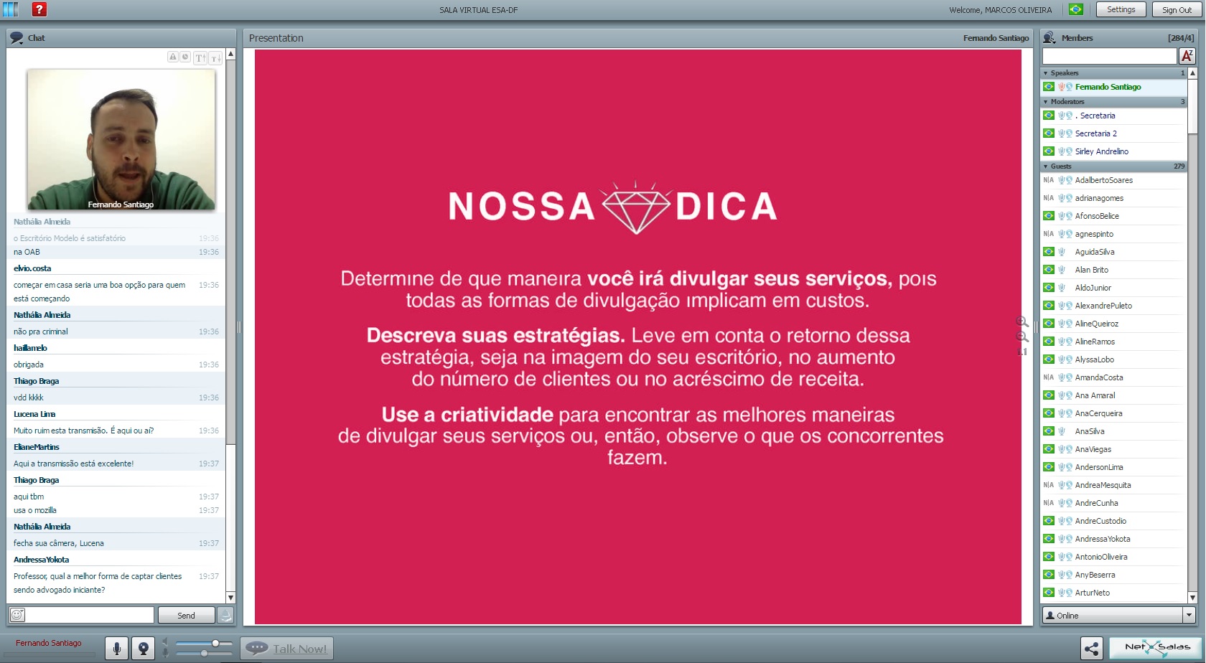Click the red help question mark icon

(39, 9)
